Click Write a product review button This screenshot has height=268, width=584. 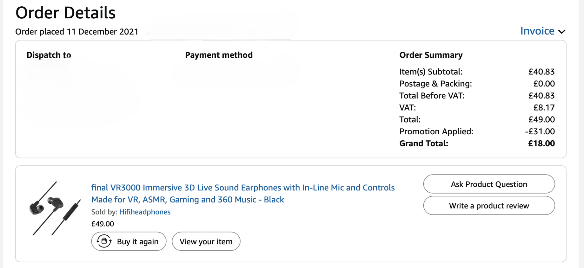[489, 206]
